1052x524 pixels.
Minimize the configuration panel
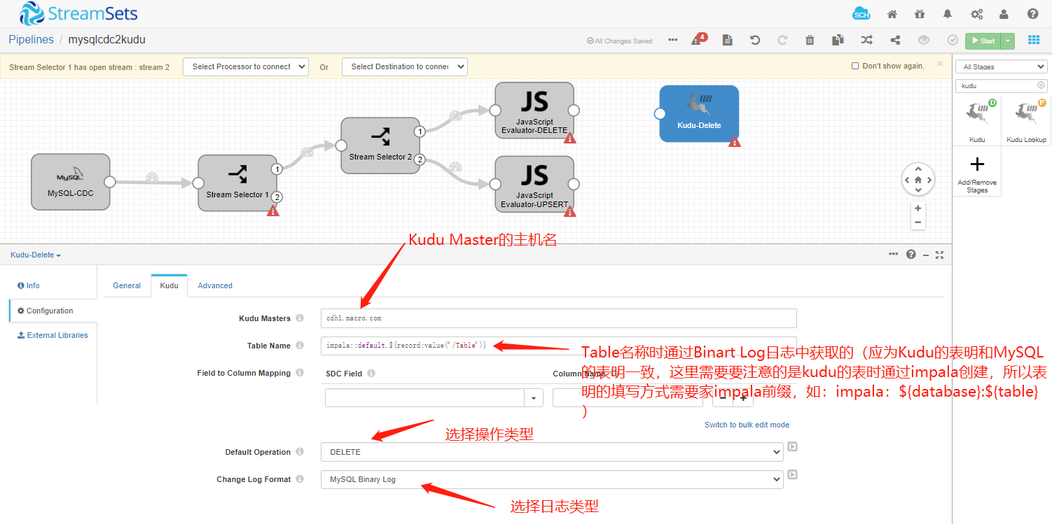click(x=926, y=255)
